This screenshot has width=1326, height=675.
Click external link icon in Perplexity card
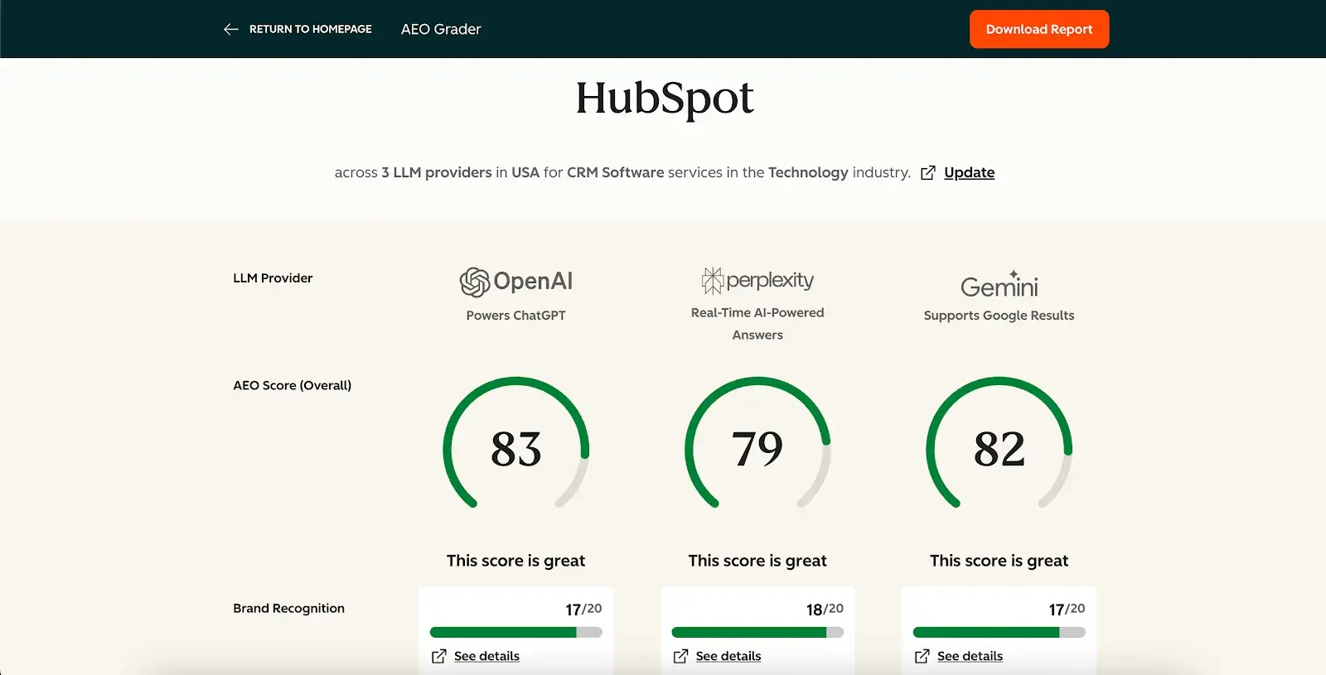point(680,656)
